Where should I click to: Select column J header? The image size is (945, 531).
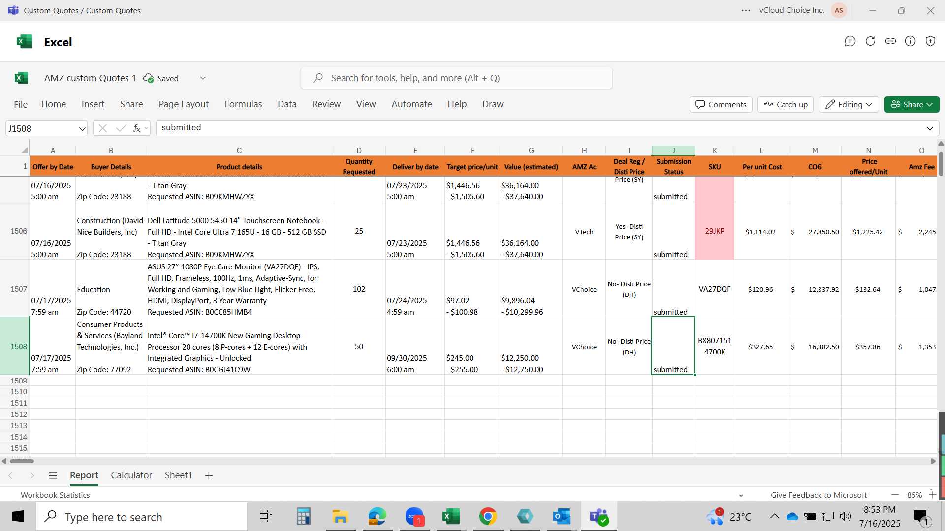(673, 150)
